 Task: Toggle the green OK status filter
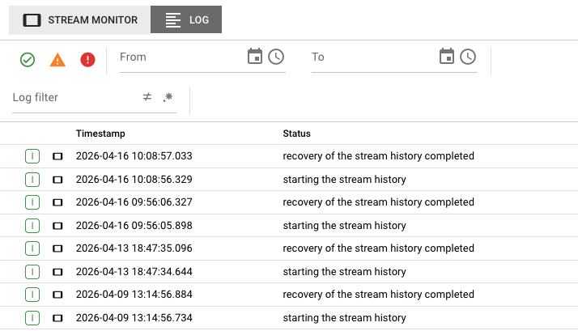click(28, 60)
